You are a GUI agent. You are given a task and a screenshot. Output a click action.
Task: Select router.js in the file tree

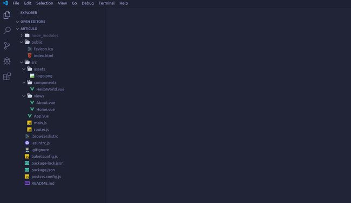tap(41, 130)
